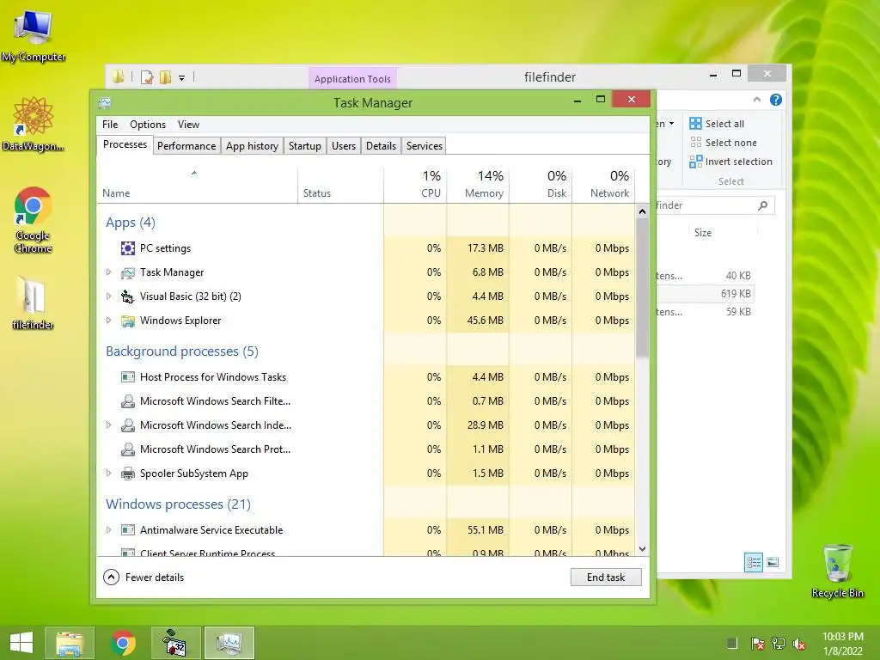Switch filefinder to details view icon
880x660 pixels.
point(753,562)
